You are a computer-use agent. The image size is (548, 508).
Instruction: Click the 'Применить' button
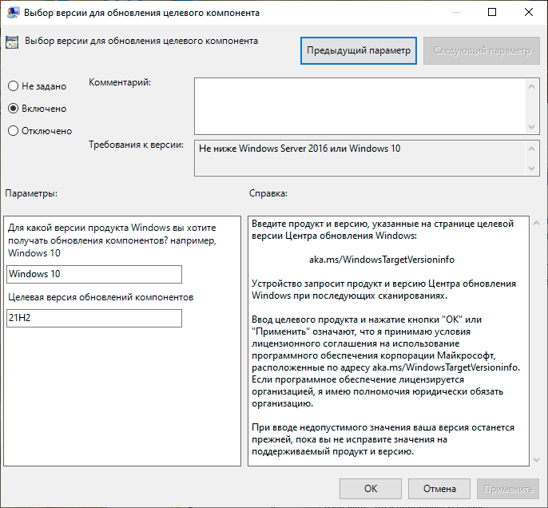point(508,489)
